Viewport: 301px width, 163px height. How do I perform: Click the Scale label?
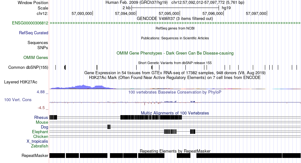coord(43,8)
